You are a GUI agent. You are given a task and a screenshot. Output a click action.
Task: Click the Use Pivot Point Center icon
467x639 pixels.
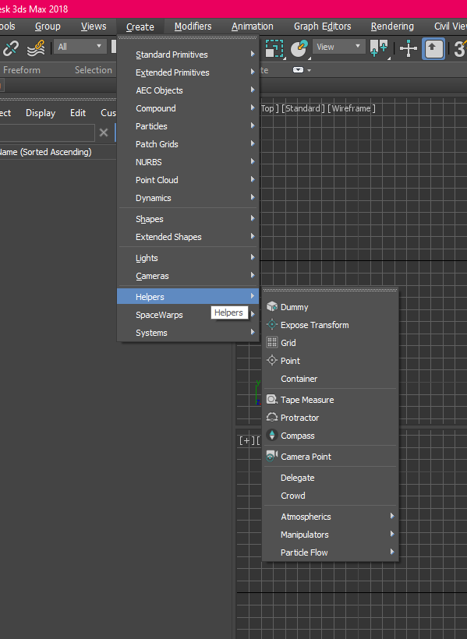[379, 48]
